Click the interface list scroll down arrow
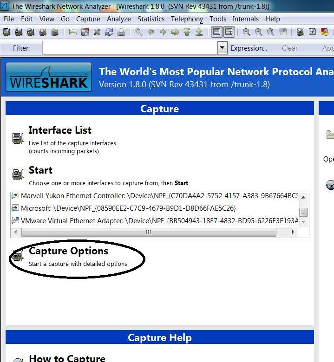 click(x=303, y=222)
